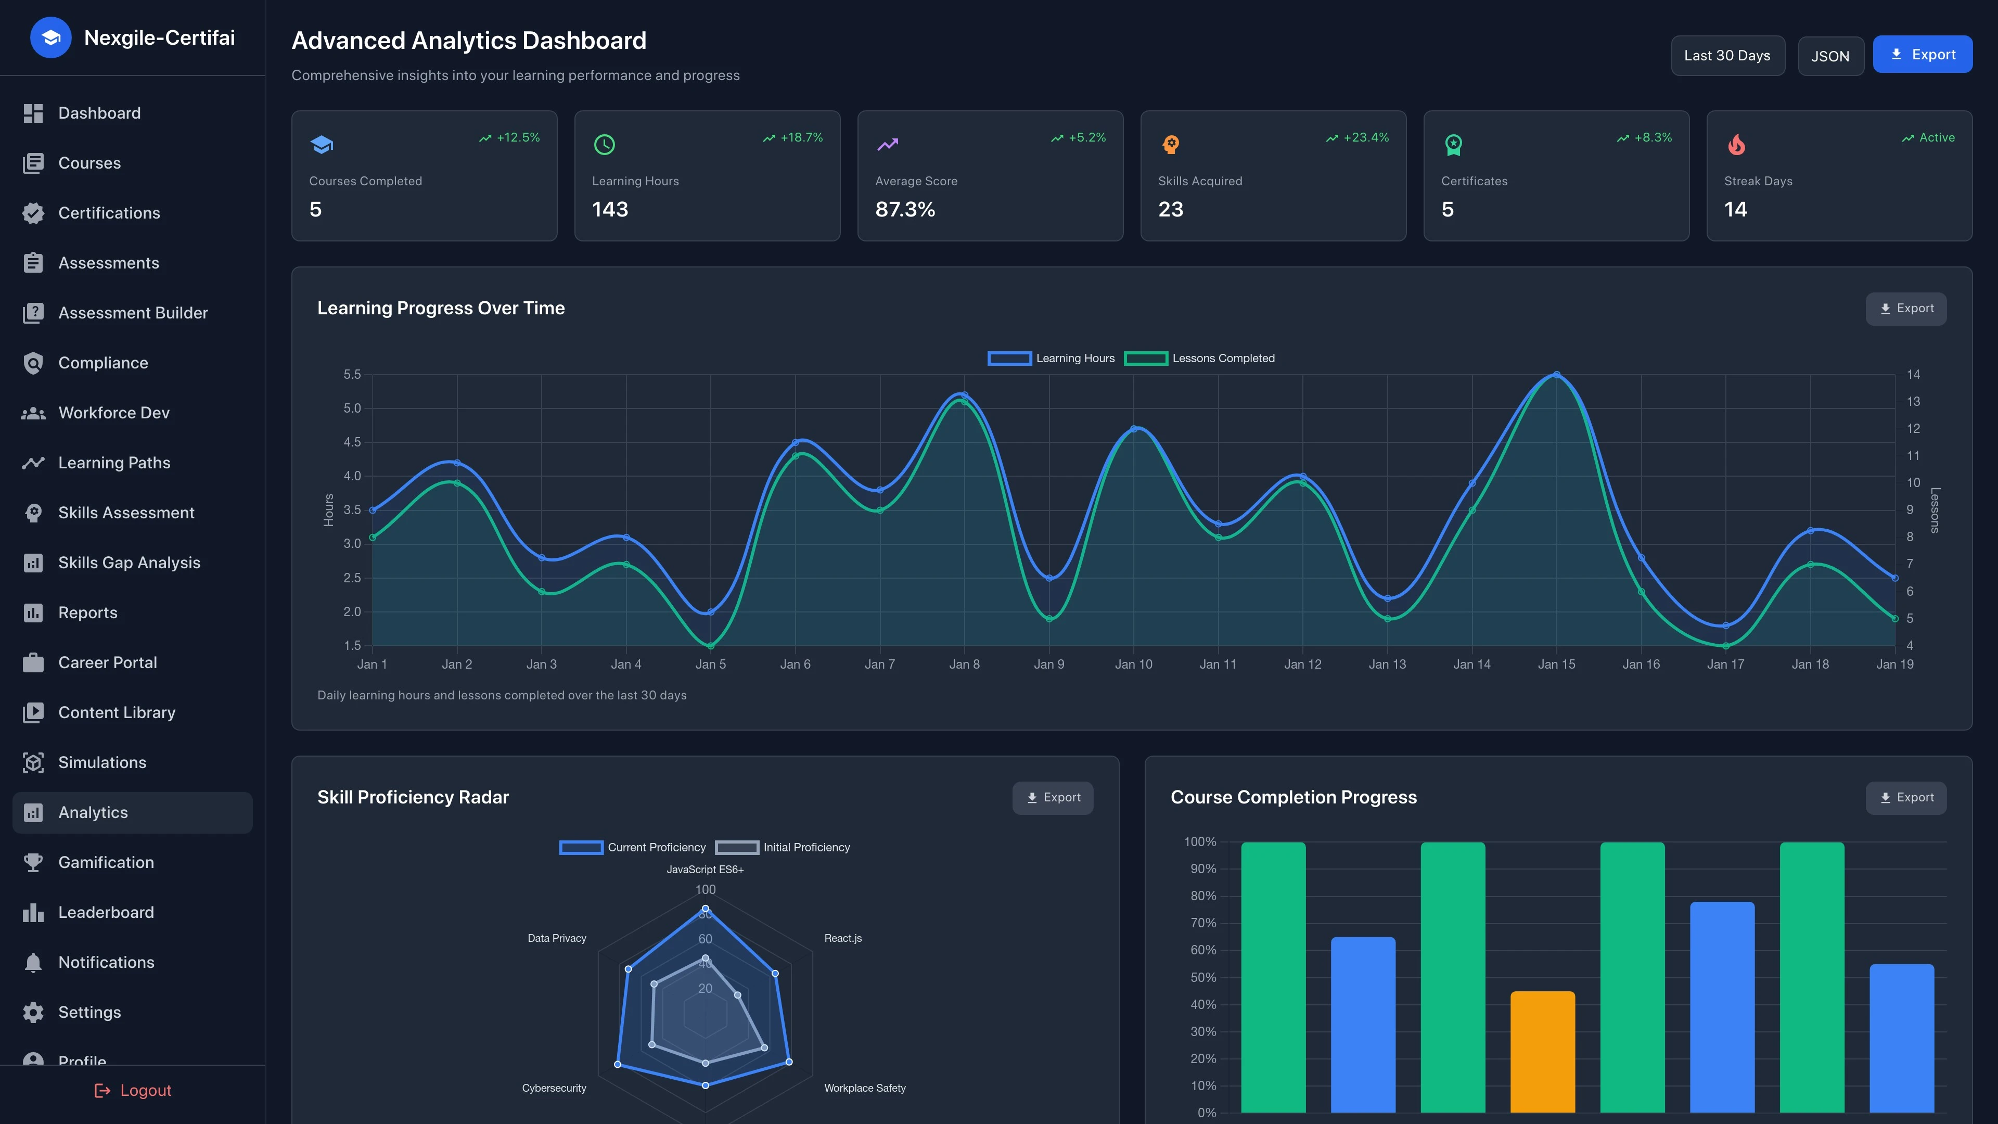Select the Dashboard icon in the sidebar
Viewport: 1998px width, 1124px height.
(x=33, y=112)
